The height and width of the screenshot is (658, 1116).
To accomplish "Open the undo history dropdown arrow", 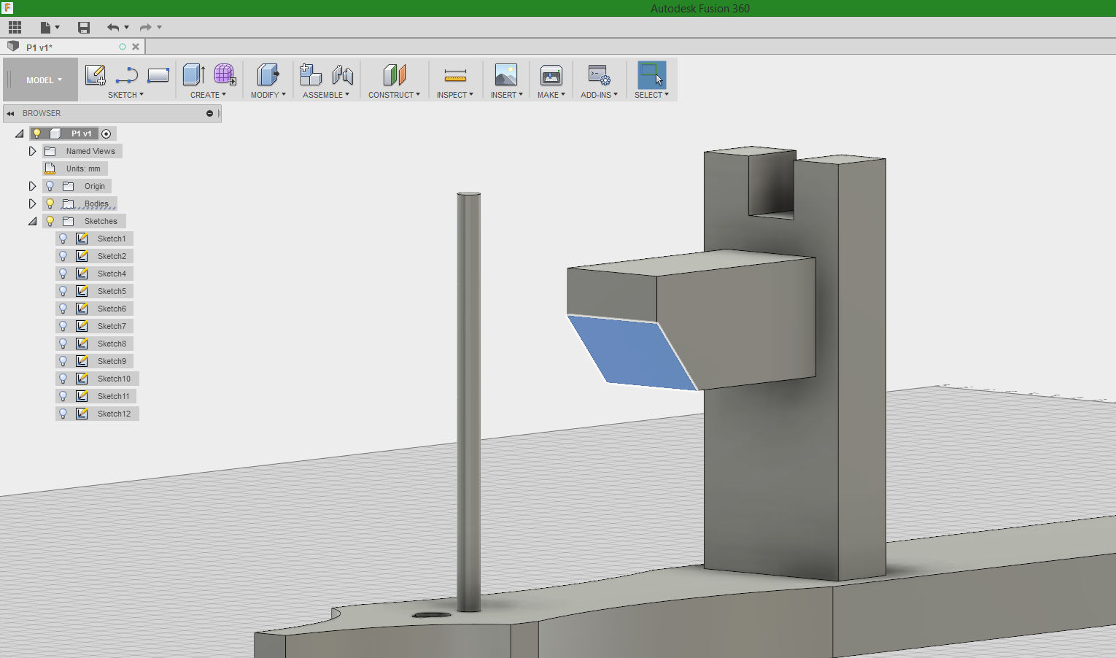I will (127, 28).
